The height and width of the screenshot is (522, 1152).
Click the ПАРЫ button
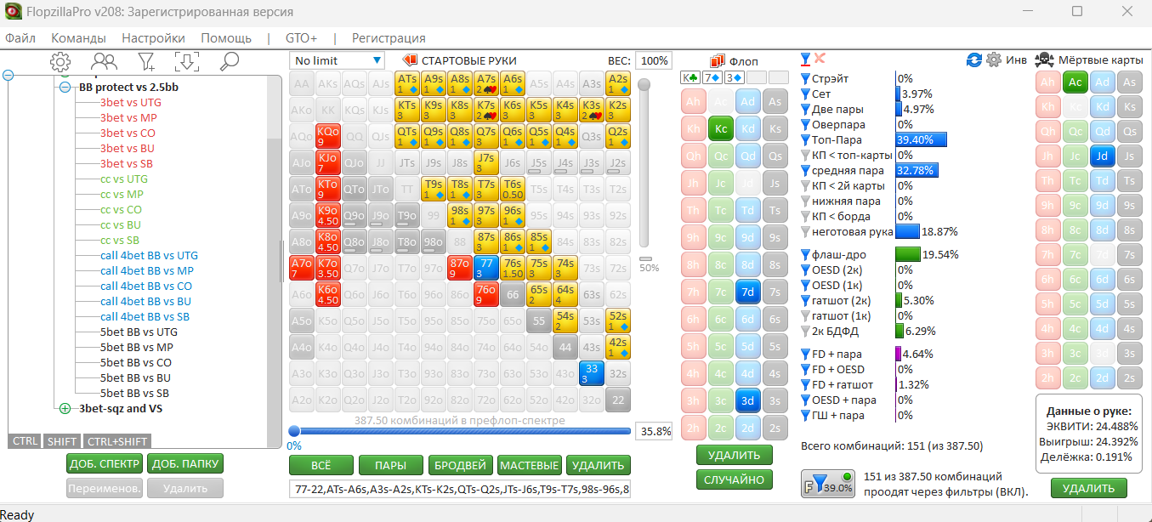click(x=390, y=465)
